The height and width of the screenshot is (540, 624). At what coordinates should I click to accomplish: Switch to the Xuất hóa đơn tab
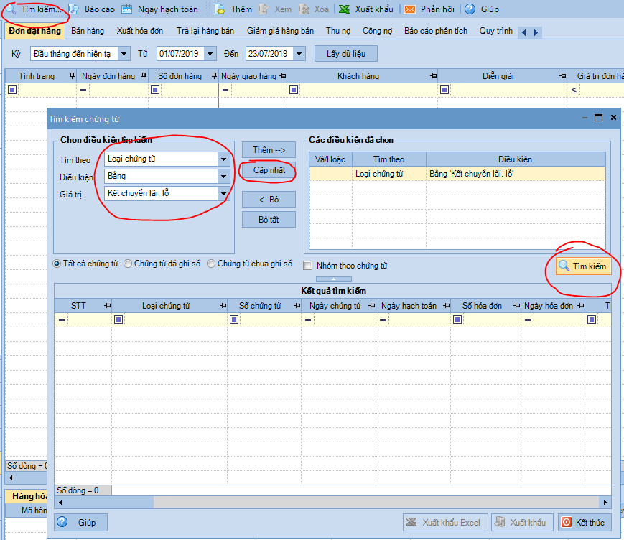[140, 31]
